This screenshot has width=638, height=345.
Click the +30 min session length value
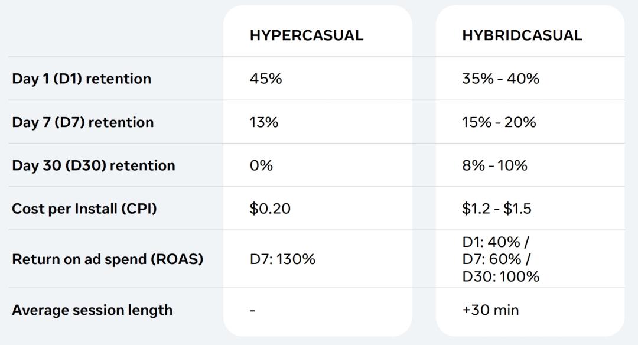coord(490,310)
